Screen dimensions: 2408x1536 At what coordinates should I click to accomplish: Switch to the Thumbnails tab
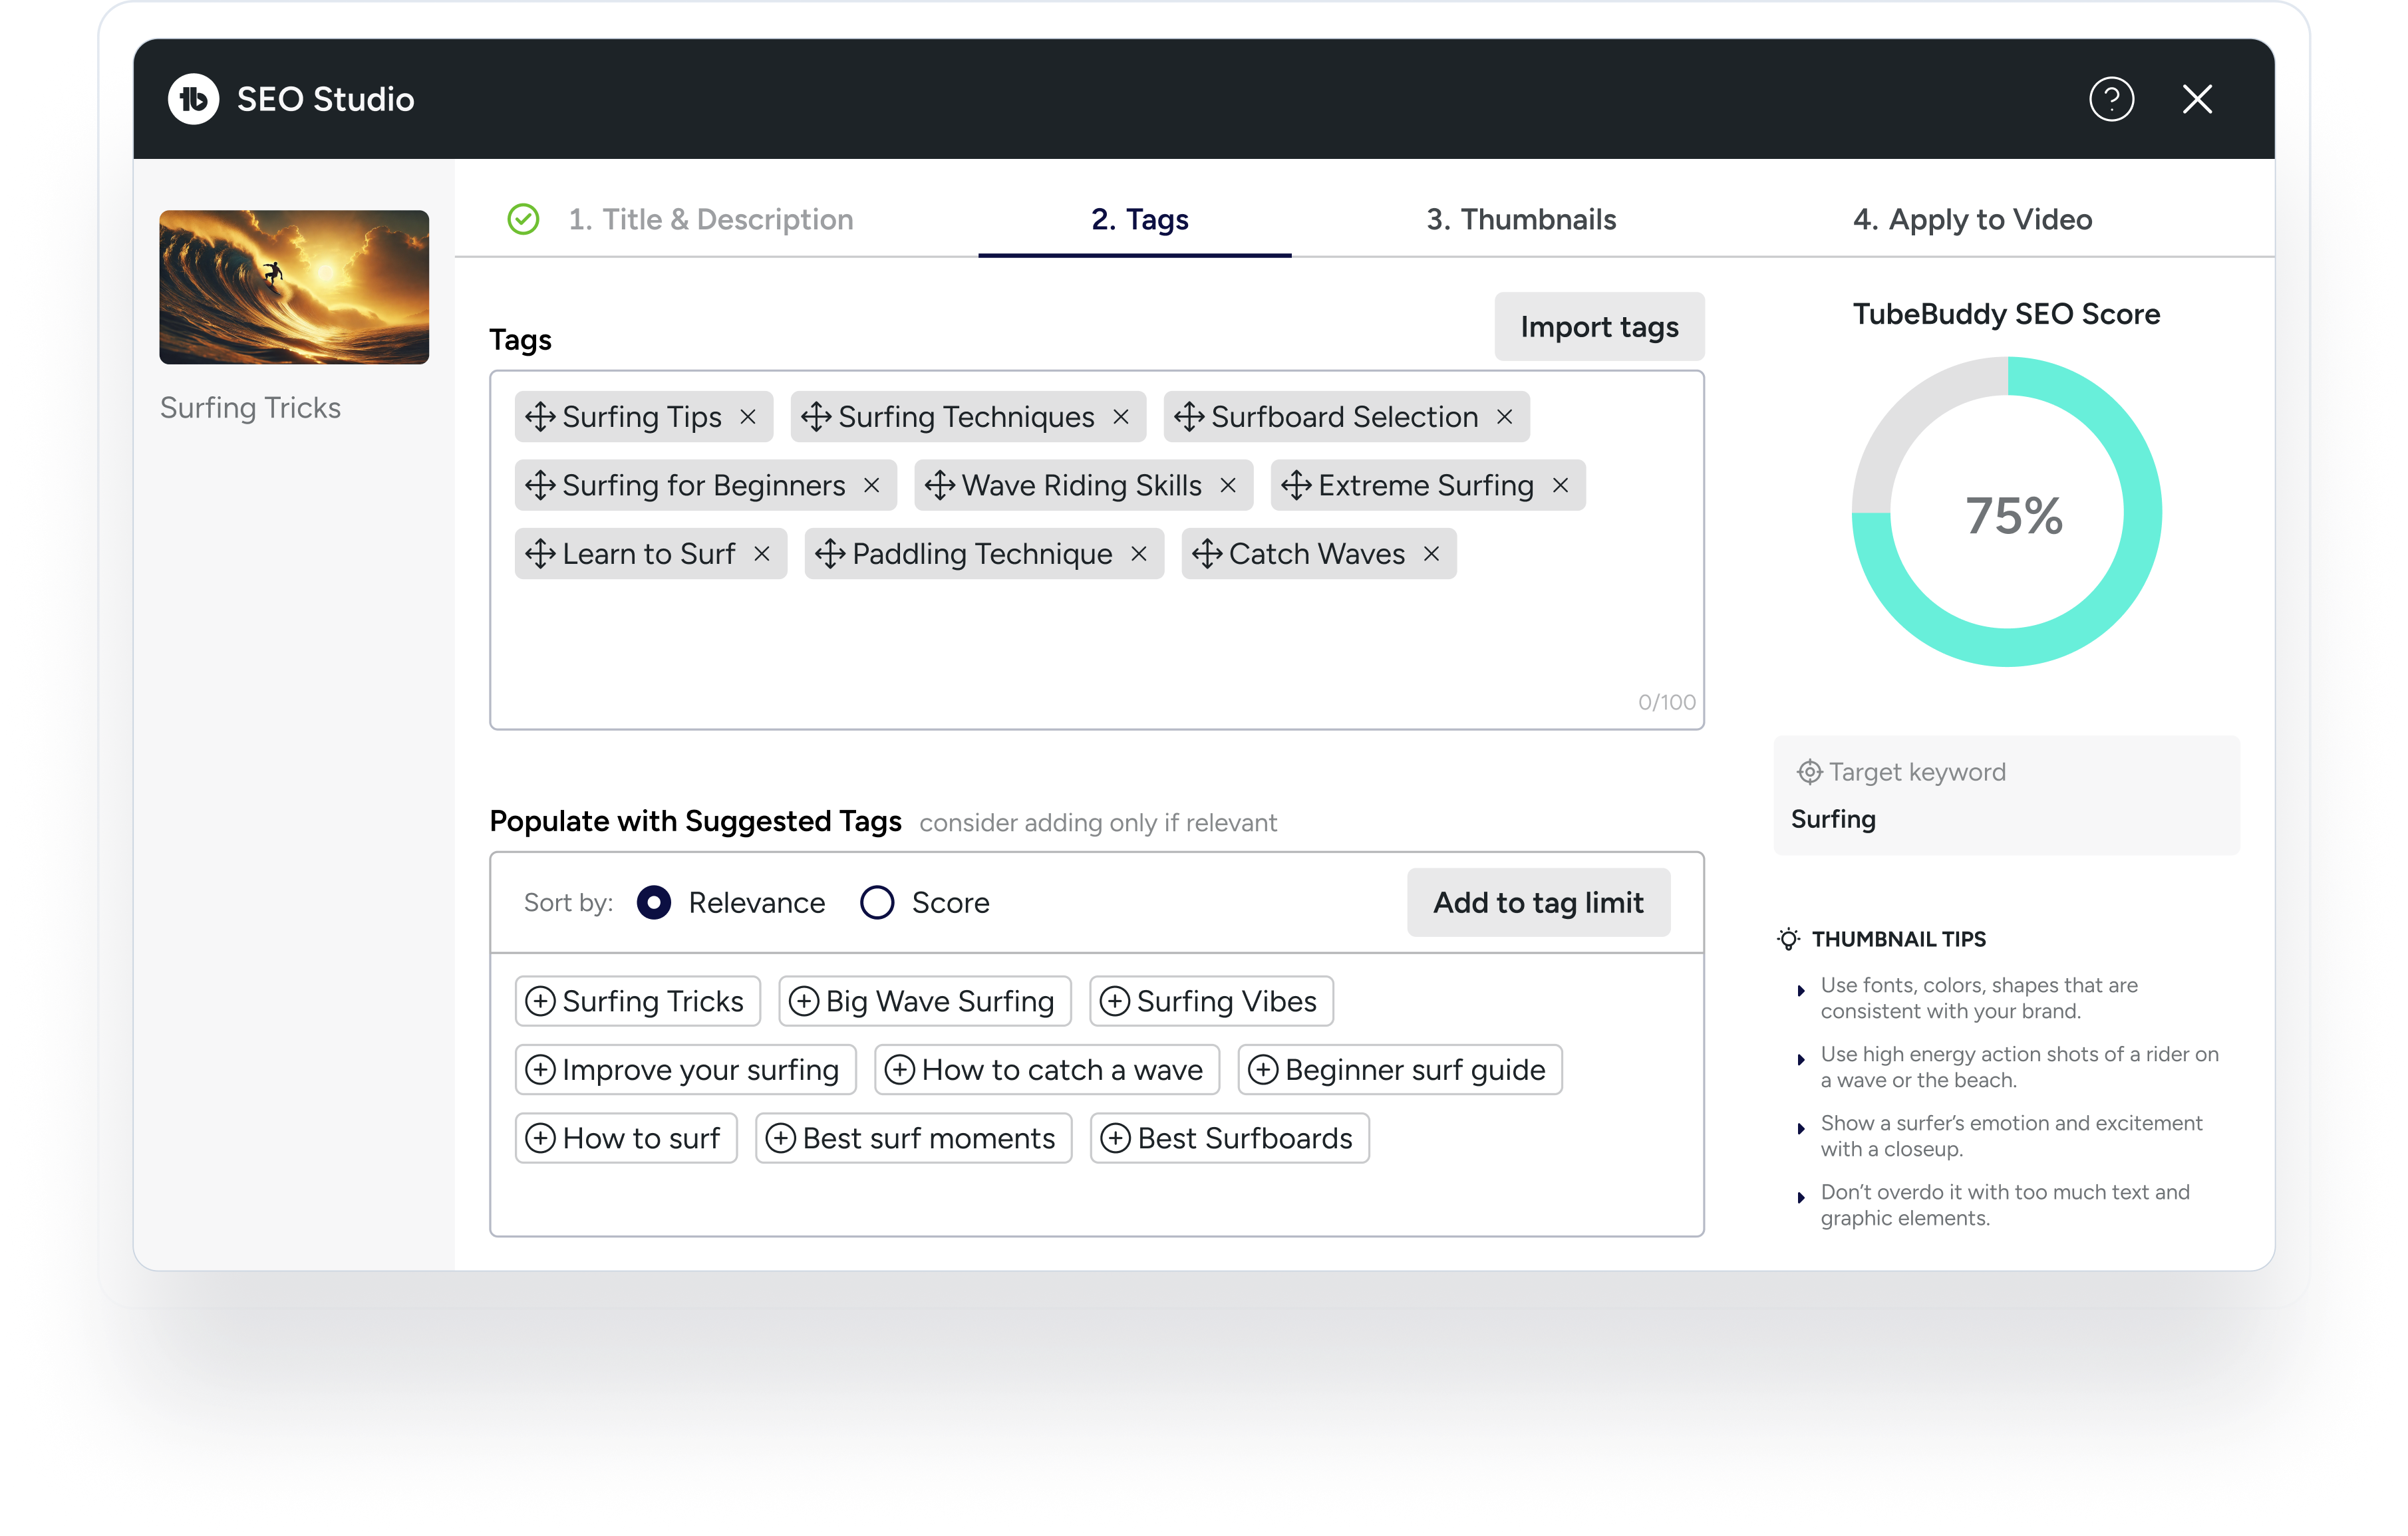(x=1520, y=220)
